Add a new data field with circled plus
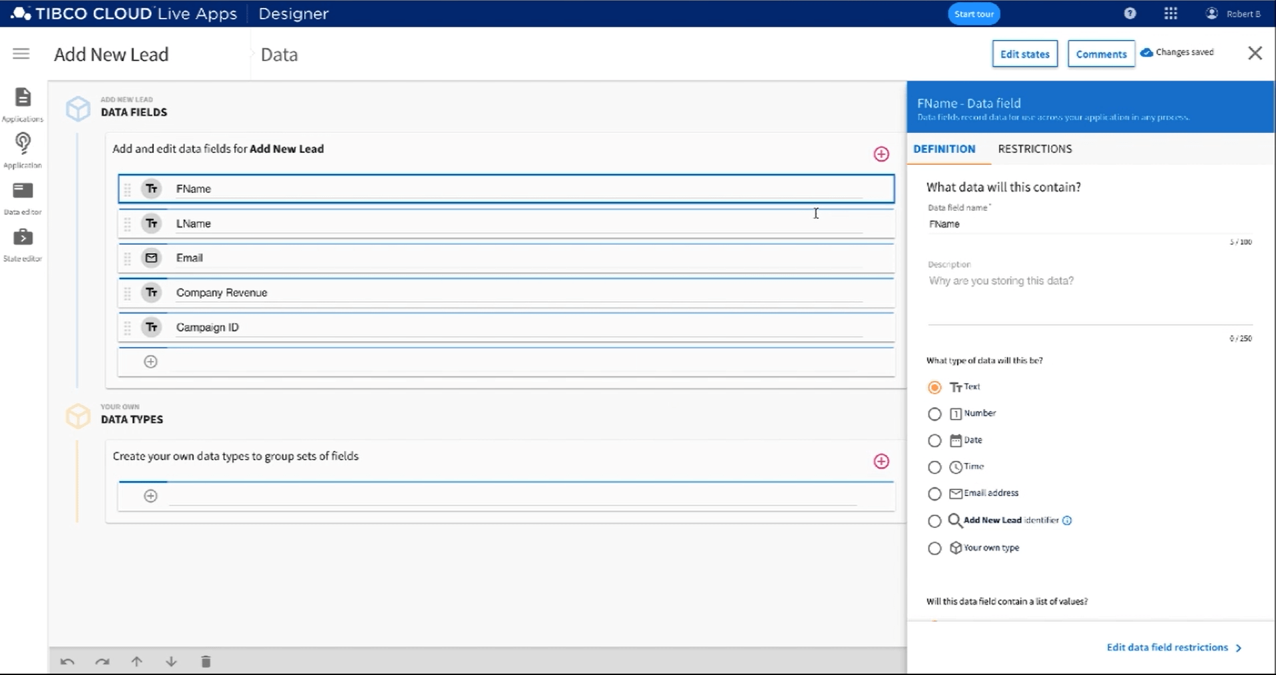Viewport: 1276px width, 675px height. 151,362
